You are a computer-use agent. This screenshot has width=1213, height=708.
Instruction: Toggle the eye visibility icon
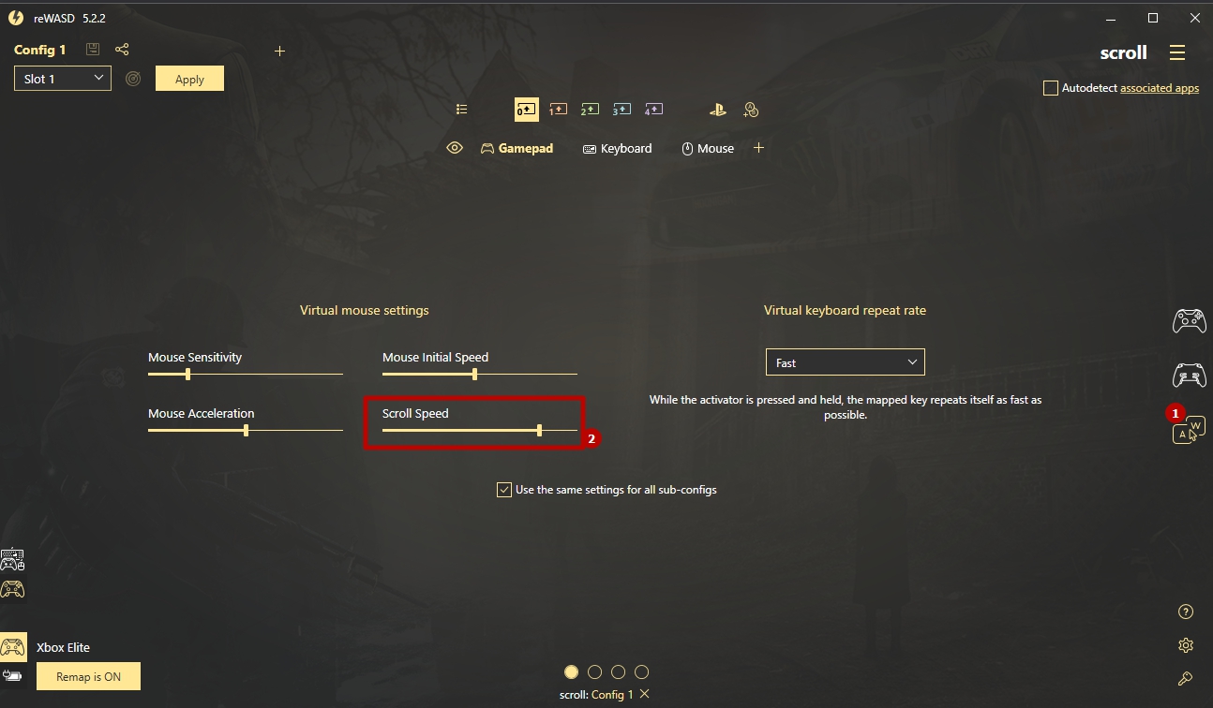455,148
